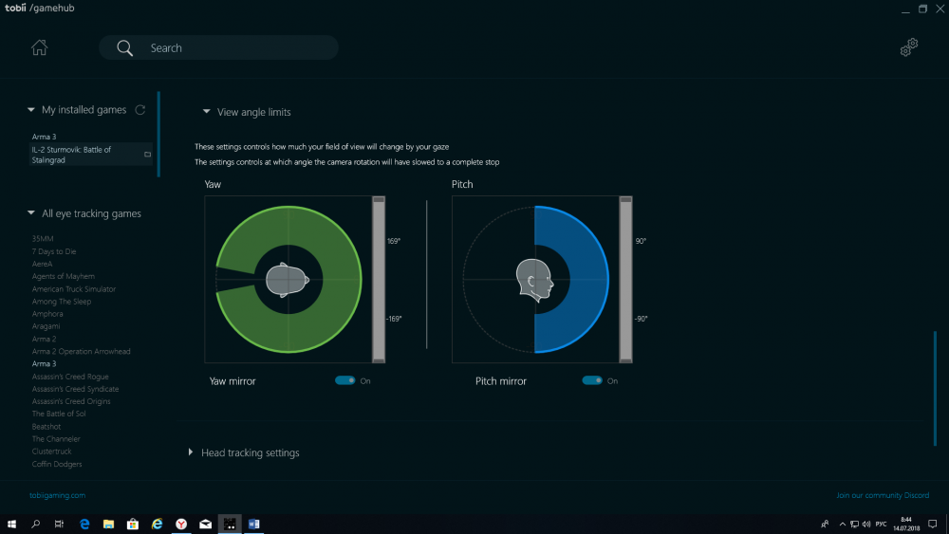
Task: Switch to Word in the taskbar
Action: pyautogui.click(x=253, y=524)
